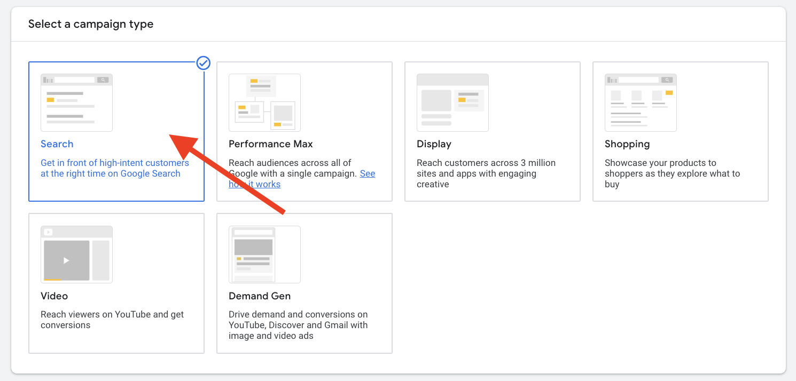Pick the Demand Gen campaign title
Viewport: 796px width, 381px height.
[260, 296]
